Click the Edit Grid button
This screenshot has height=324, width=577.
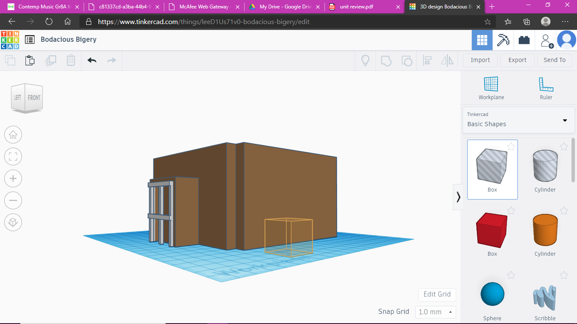coord(437,294)
